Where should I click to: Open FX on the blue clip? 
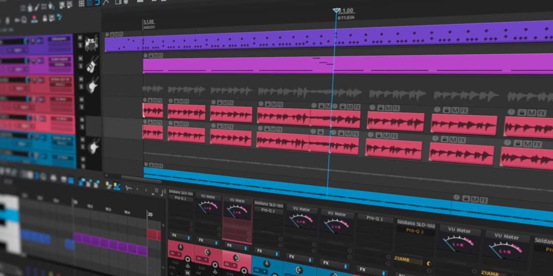pos(483,200)
